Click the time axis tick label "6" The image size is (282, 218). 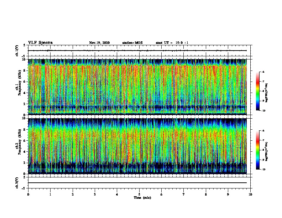pos(162,194)
